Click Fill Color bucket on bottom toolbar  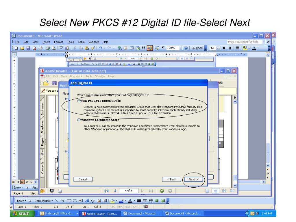[112, 201]
